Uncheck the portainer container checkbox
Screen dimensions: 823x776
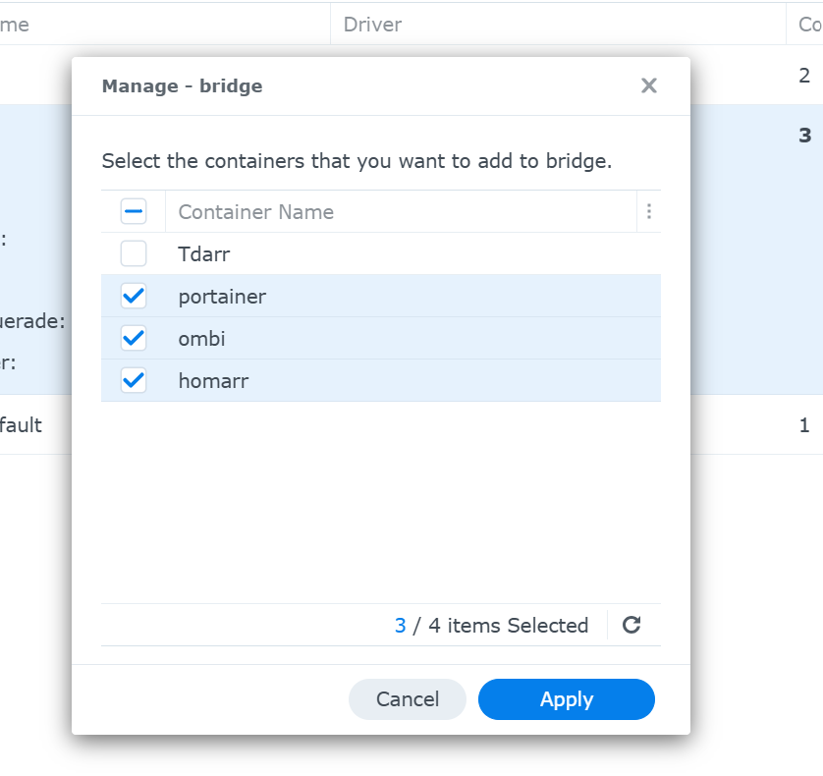click(x=134, y=296)
